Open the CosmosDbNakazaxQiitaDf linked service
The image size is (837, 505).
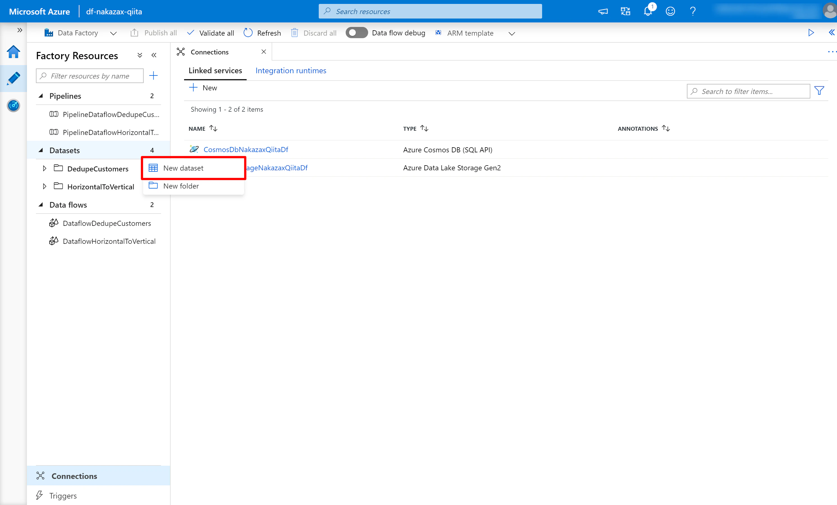pyautogui.click(x=246, y=150)
